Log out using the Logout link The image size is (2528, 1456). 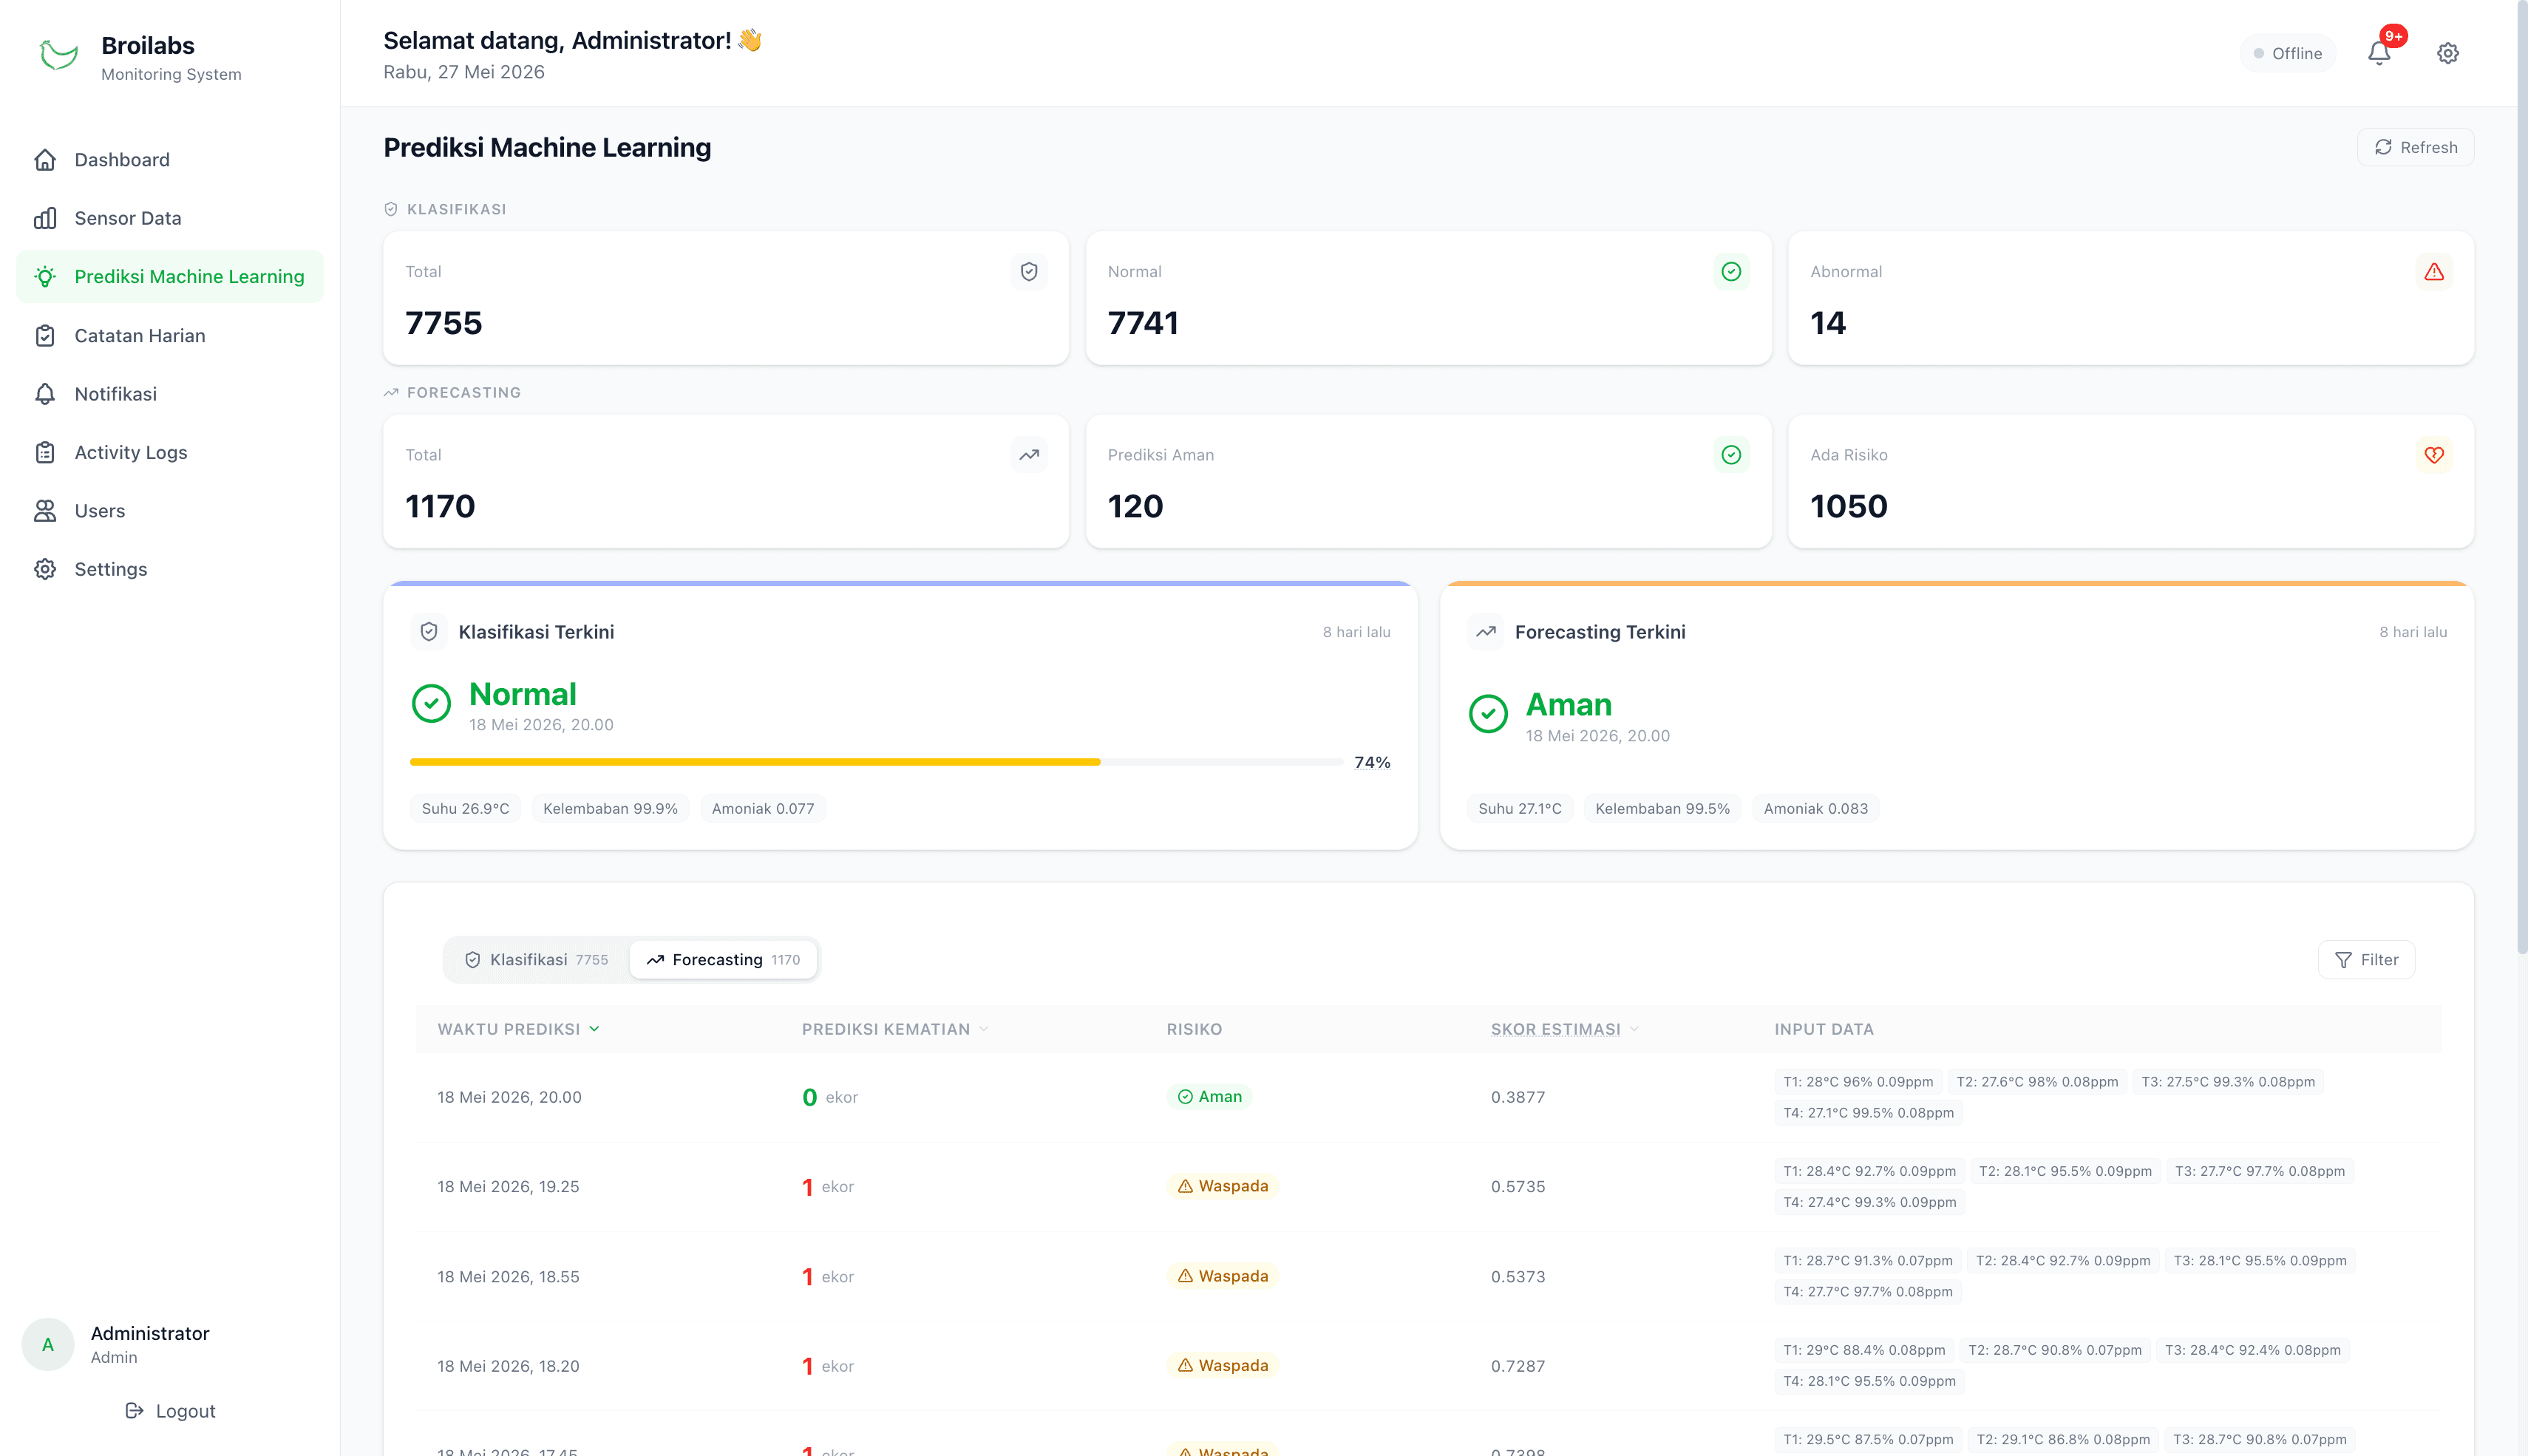pyautogui.click(x=170, y=1411)
